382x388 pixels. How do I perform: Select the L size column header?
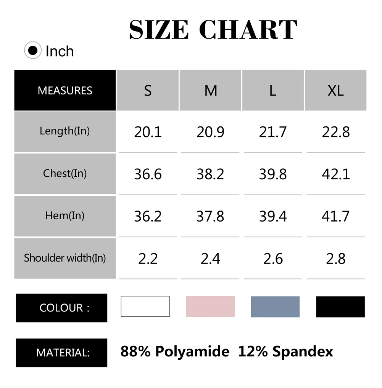coord(273,90)
